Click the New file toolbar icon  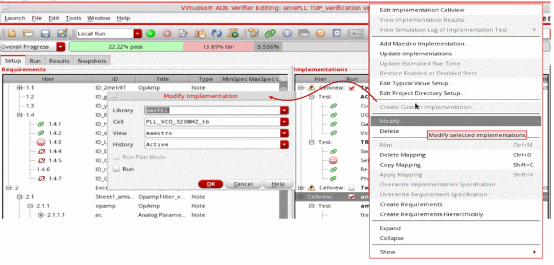[x=11, y=33]
